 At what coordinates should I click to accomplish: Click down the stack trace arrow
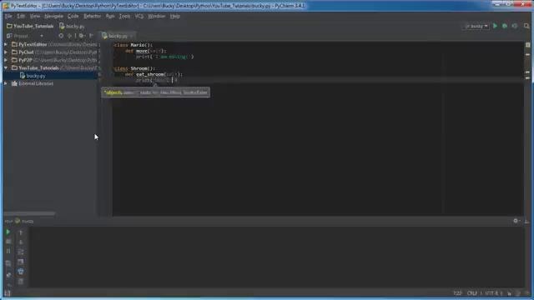click(x=20, y=242)
